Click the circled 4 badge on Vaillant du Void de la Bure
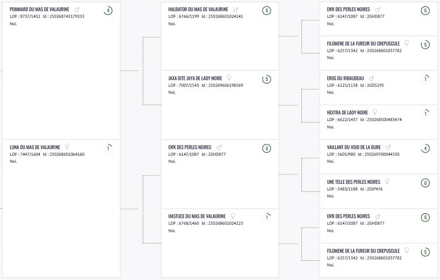This screenshot has height=280, width=440. click(x=425, y=149)
